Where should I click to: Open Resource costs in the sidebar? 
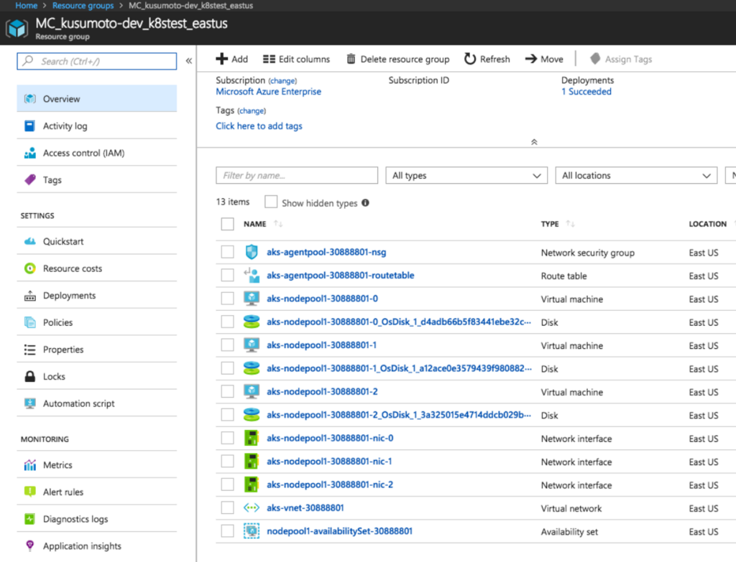click(x=97, y=268)
